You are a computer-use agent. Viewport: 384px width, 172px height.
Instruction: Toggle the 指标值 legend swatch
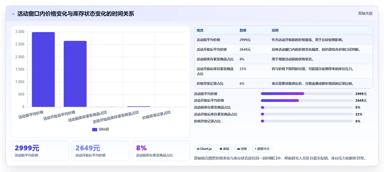point(95,129)
